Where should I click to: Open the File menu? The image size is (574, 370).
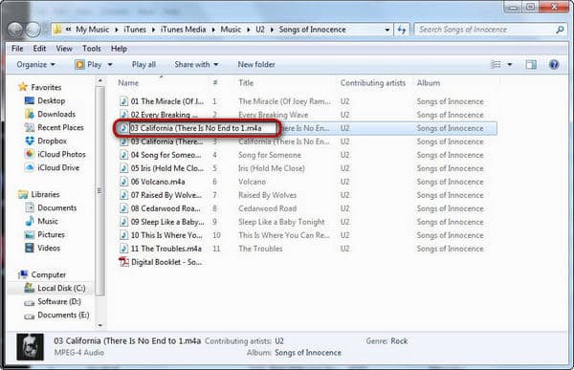tap(17, 49)
